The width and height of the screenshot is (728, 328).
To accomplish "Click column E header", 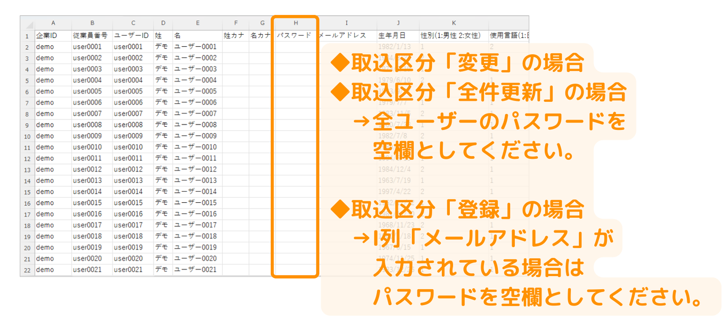I will [197, 23].
